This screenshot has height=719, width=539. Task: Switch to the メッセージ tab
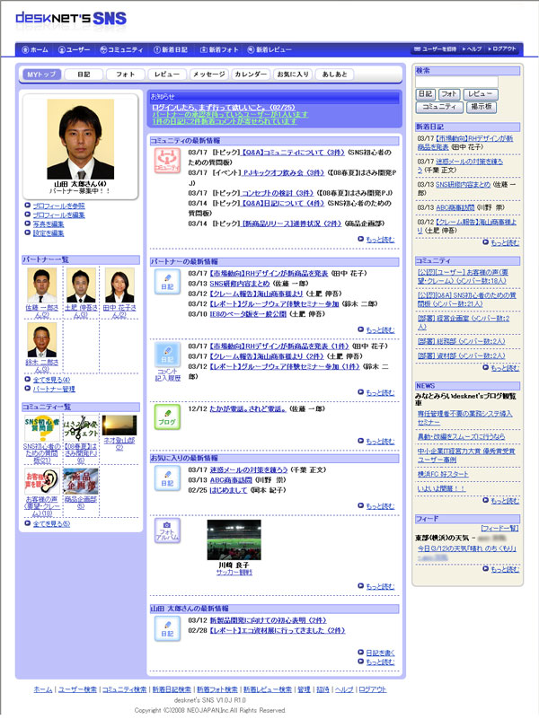pyautogui.click(x=208, y=75)
